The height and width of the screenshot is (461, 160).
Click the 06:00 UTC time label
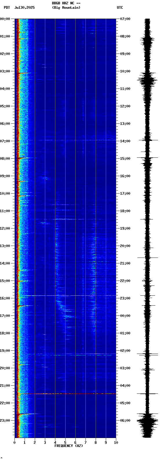125,421
